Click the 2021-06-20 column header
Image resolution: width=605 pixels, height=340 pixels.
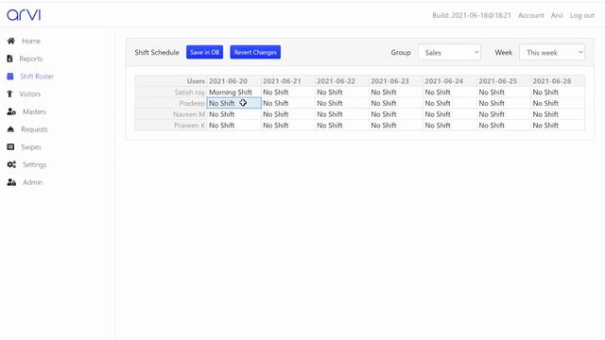(x=233, y=81)
